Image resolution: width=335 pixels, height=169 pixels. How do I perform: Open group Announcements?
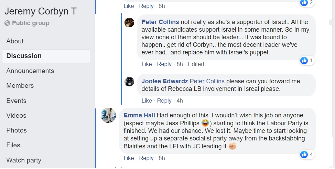tap(30, 71)
